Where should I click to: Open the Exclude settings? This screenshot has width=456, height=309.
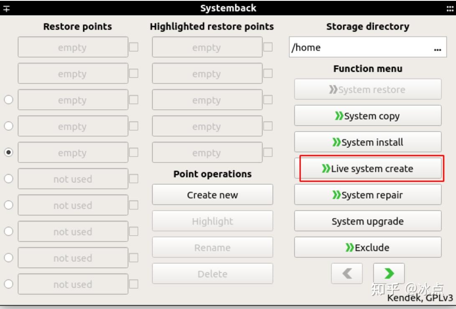tap(368, 247)
